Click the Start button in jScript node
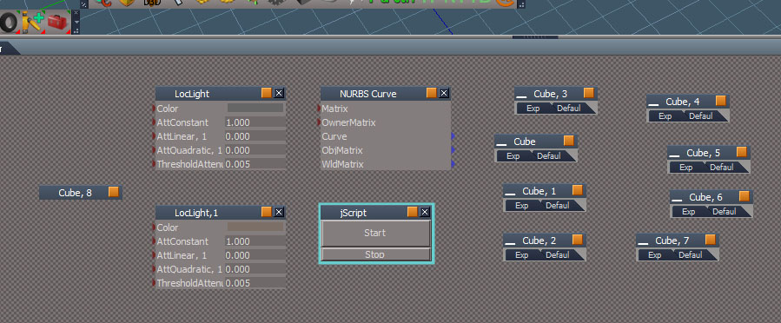The width and height of the screenshot is (781, 323). pos(375,233)
